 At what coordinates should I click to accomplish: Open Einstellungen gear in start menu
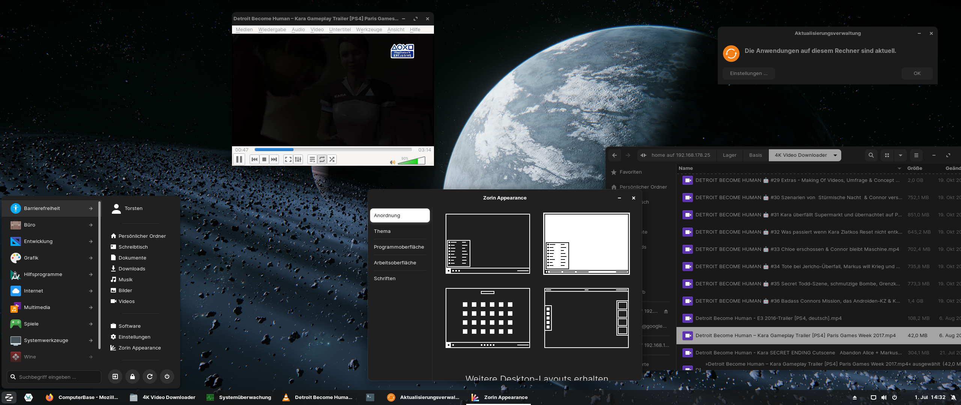[131, 337]
